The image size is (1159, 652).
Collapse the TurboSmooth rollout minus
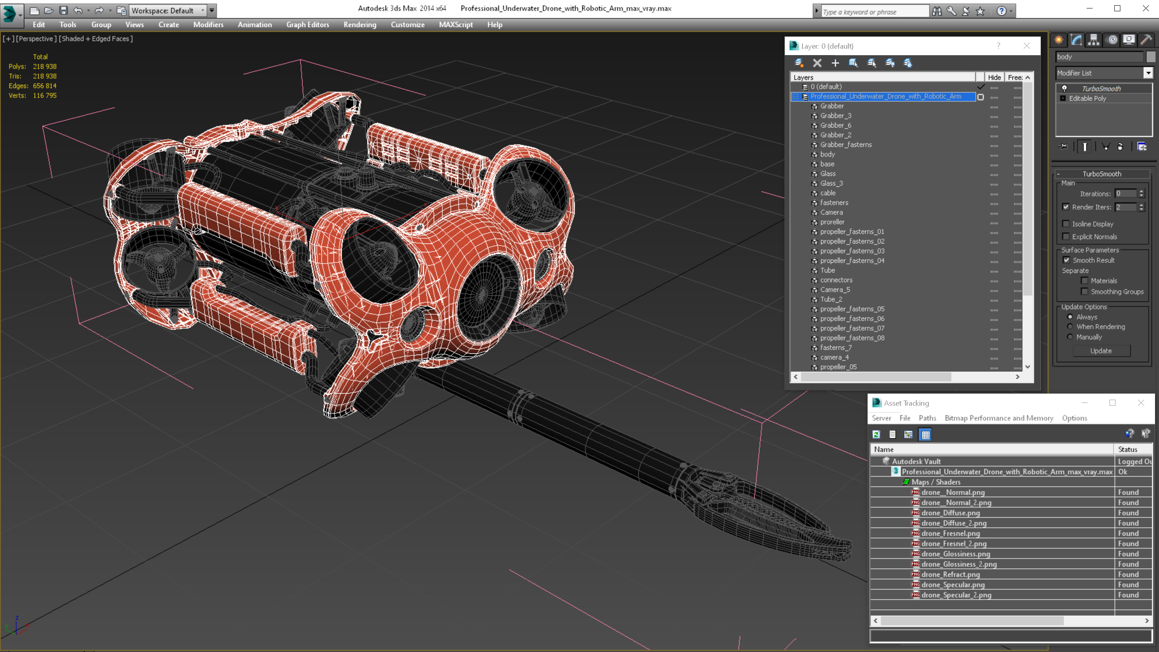(x=1059, y=174)
